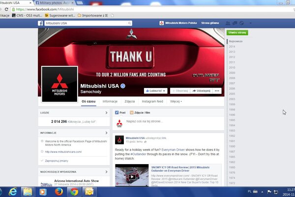Screen dimensions: 295x197
Task: Click the verified page badge
Action: [123, 86]
